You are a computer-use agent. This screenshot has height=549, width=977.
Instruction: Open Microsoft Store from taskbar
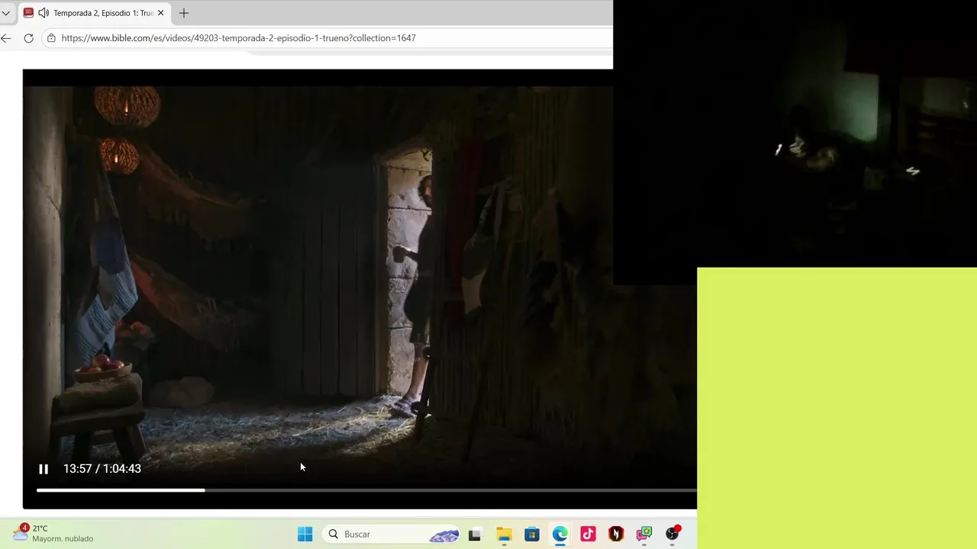[532, 535]
